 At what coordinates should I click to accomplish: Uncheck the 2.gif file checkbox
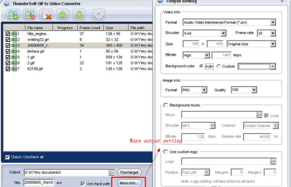pos(7,63)
